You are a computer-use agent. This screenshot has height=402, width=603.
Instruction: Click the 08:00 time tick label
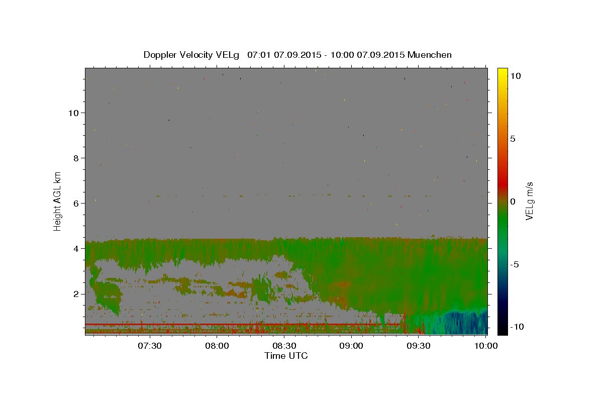217,346
